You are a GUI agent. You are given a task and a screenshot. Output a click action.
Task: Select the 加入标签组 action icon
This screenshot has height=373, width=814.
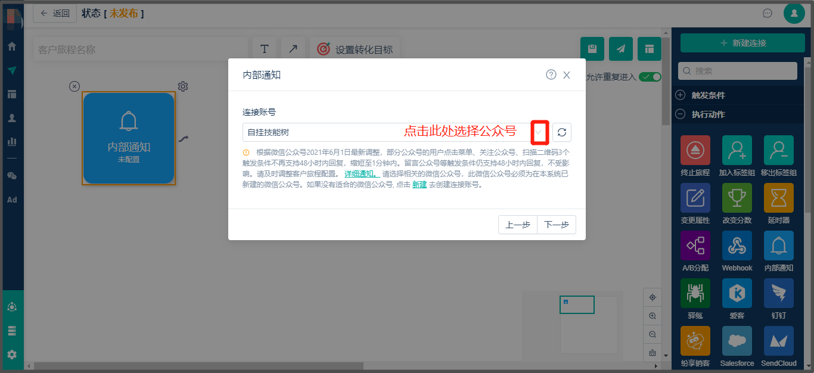coord(737,150)
